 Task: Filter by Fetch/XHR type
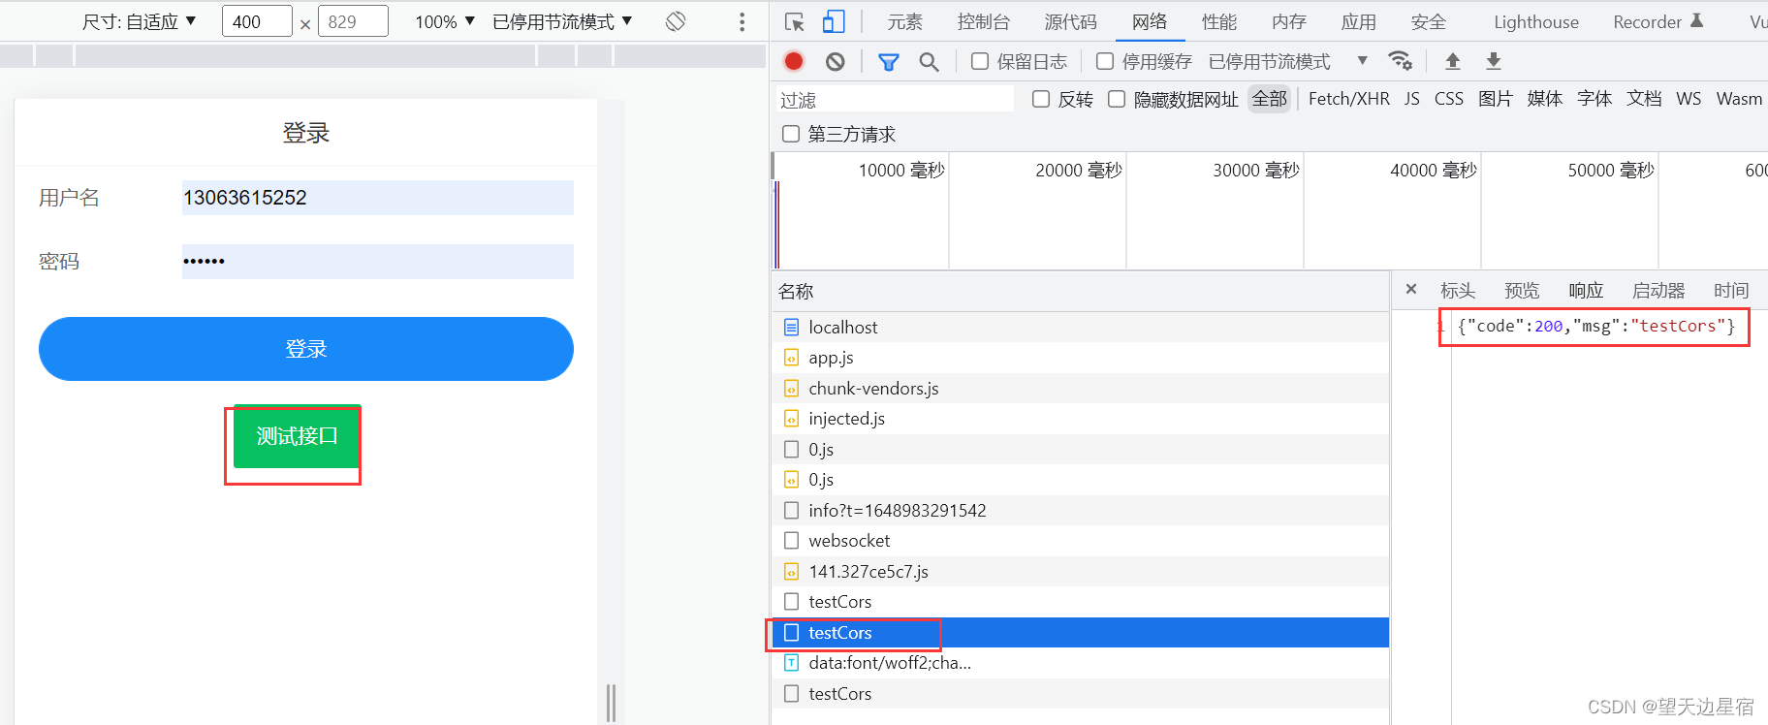point(1349,99)
